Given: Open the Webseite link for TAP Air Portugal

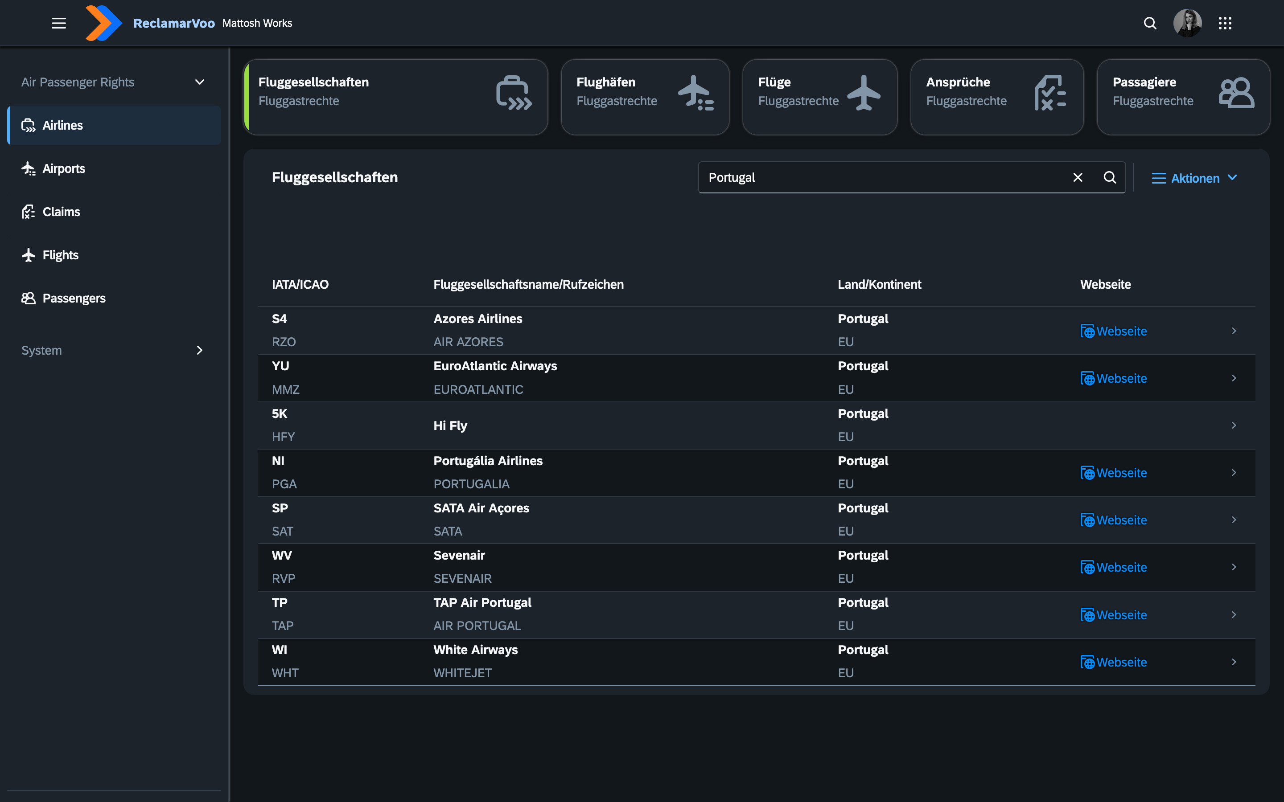Looking at the screenshot, I should click(1114, 614).
